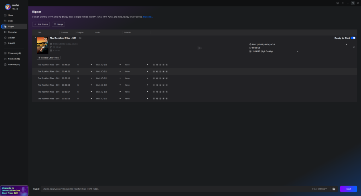Screen dimensions: 361x196
Task: Follow the More Info link
Action: 148,17
